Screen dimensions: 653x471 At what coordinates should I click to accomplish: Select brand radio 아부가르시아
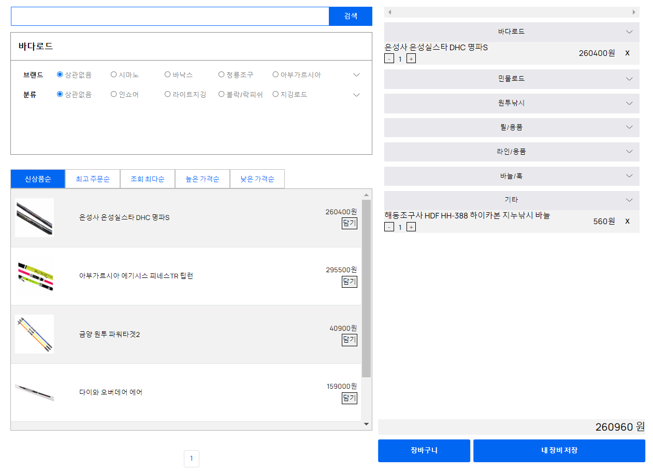275,75
